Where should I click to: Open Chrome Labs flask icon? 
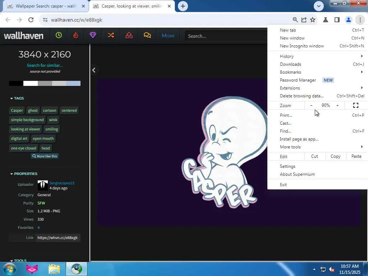326,20
